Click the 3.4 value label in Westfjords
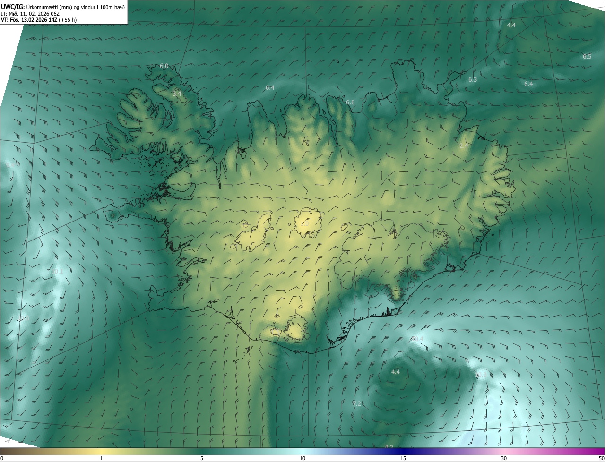This screenshot has height=462, width=605. click(177, 94)
